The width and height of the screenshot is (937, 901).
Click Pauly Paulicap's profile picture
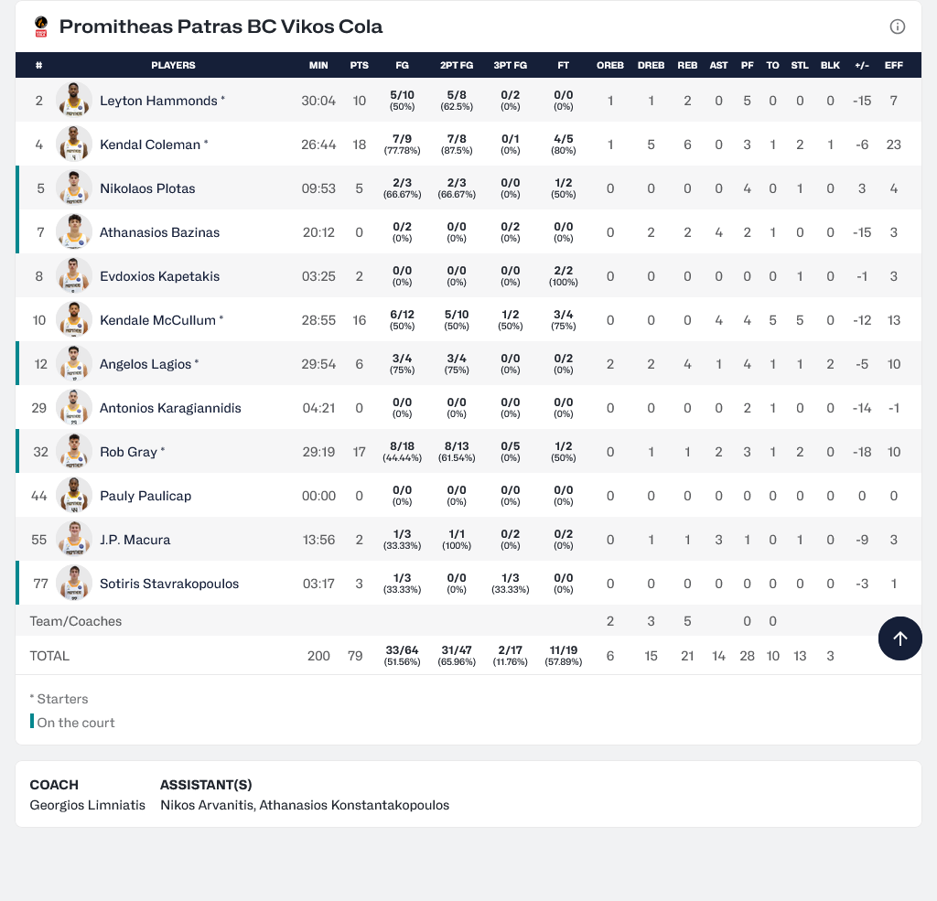point(73,496)
